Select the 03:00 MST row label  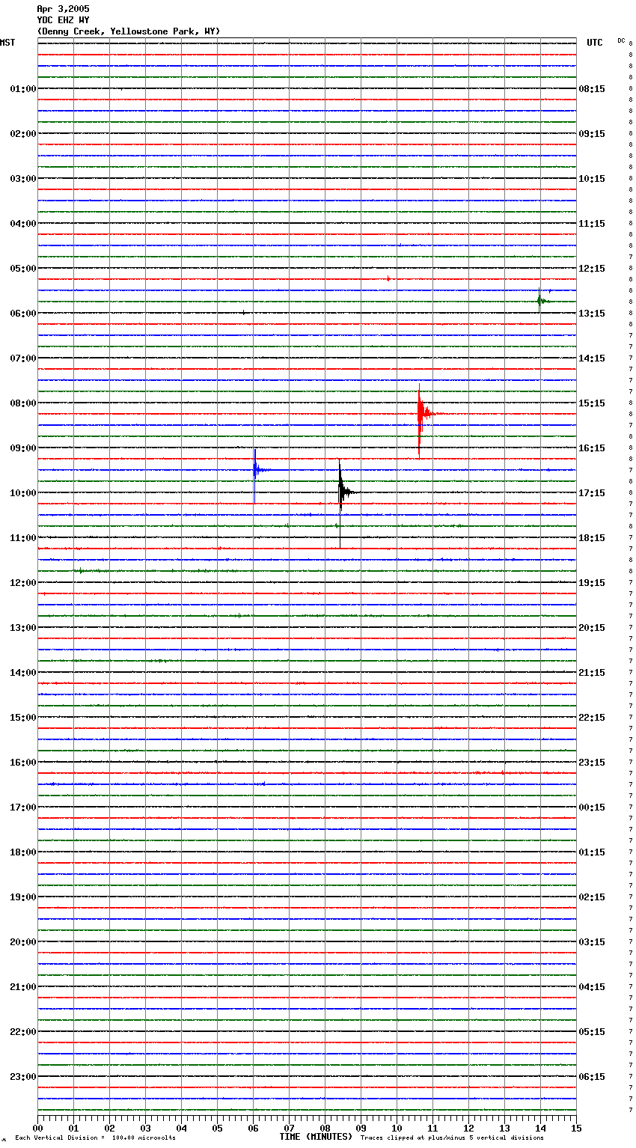click(x=22, y=179)
